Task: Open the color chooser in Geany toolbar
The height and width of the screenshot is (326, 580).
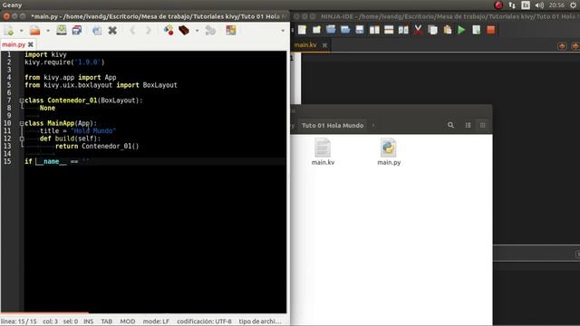Action: tap(231, 30)
